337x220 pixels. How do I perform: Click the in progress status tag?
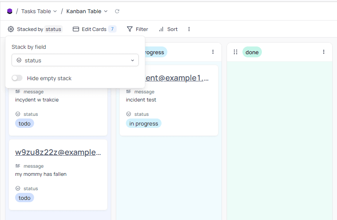143,124
